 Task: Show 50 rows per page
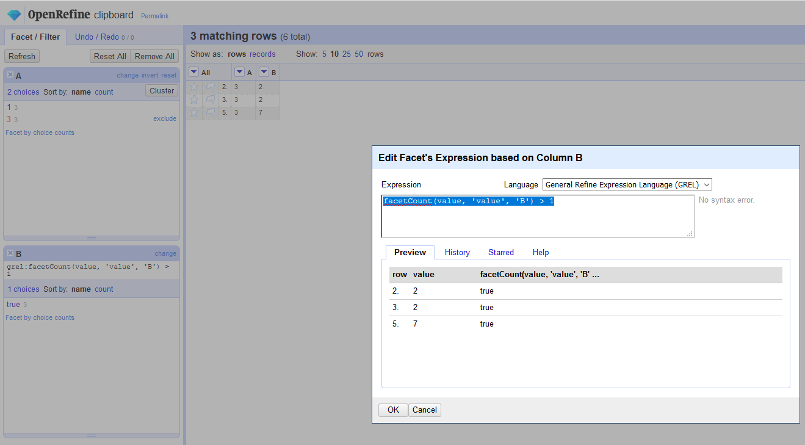pyautogui.click(x=359, y=54)
